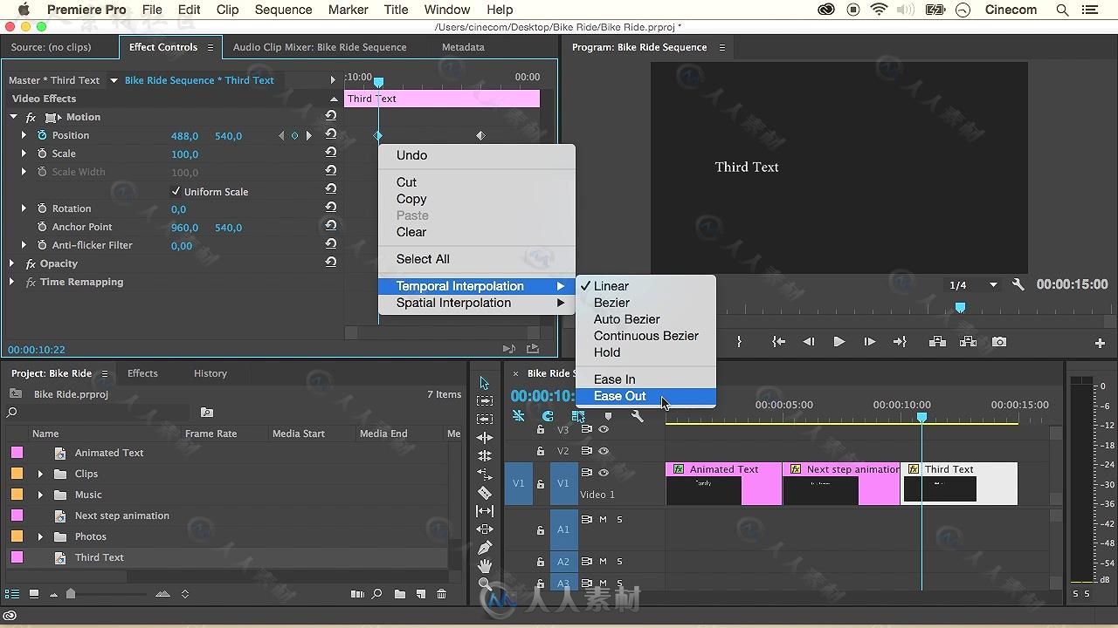Step forward one frame
The width and height of the screenshot is (1118, 628).
(x=869, y=342)
